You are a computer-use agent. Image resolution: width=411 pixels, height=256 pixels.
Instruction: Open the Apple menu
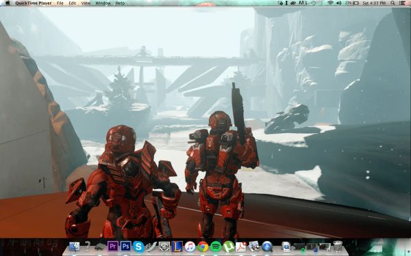pos(8,3)
